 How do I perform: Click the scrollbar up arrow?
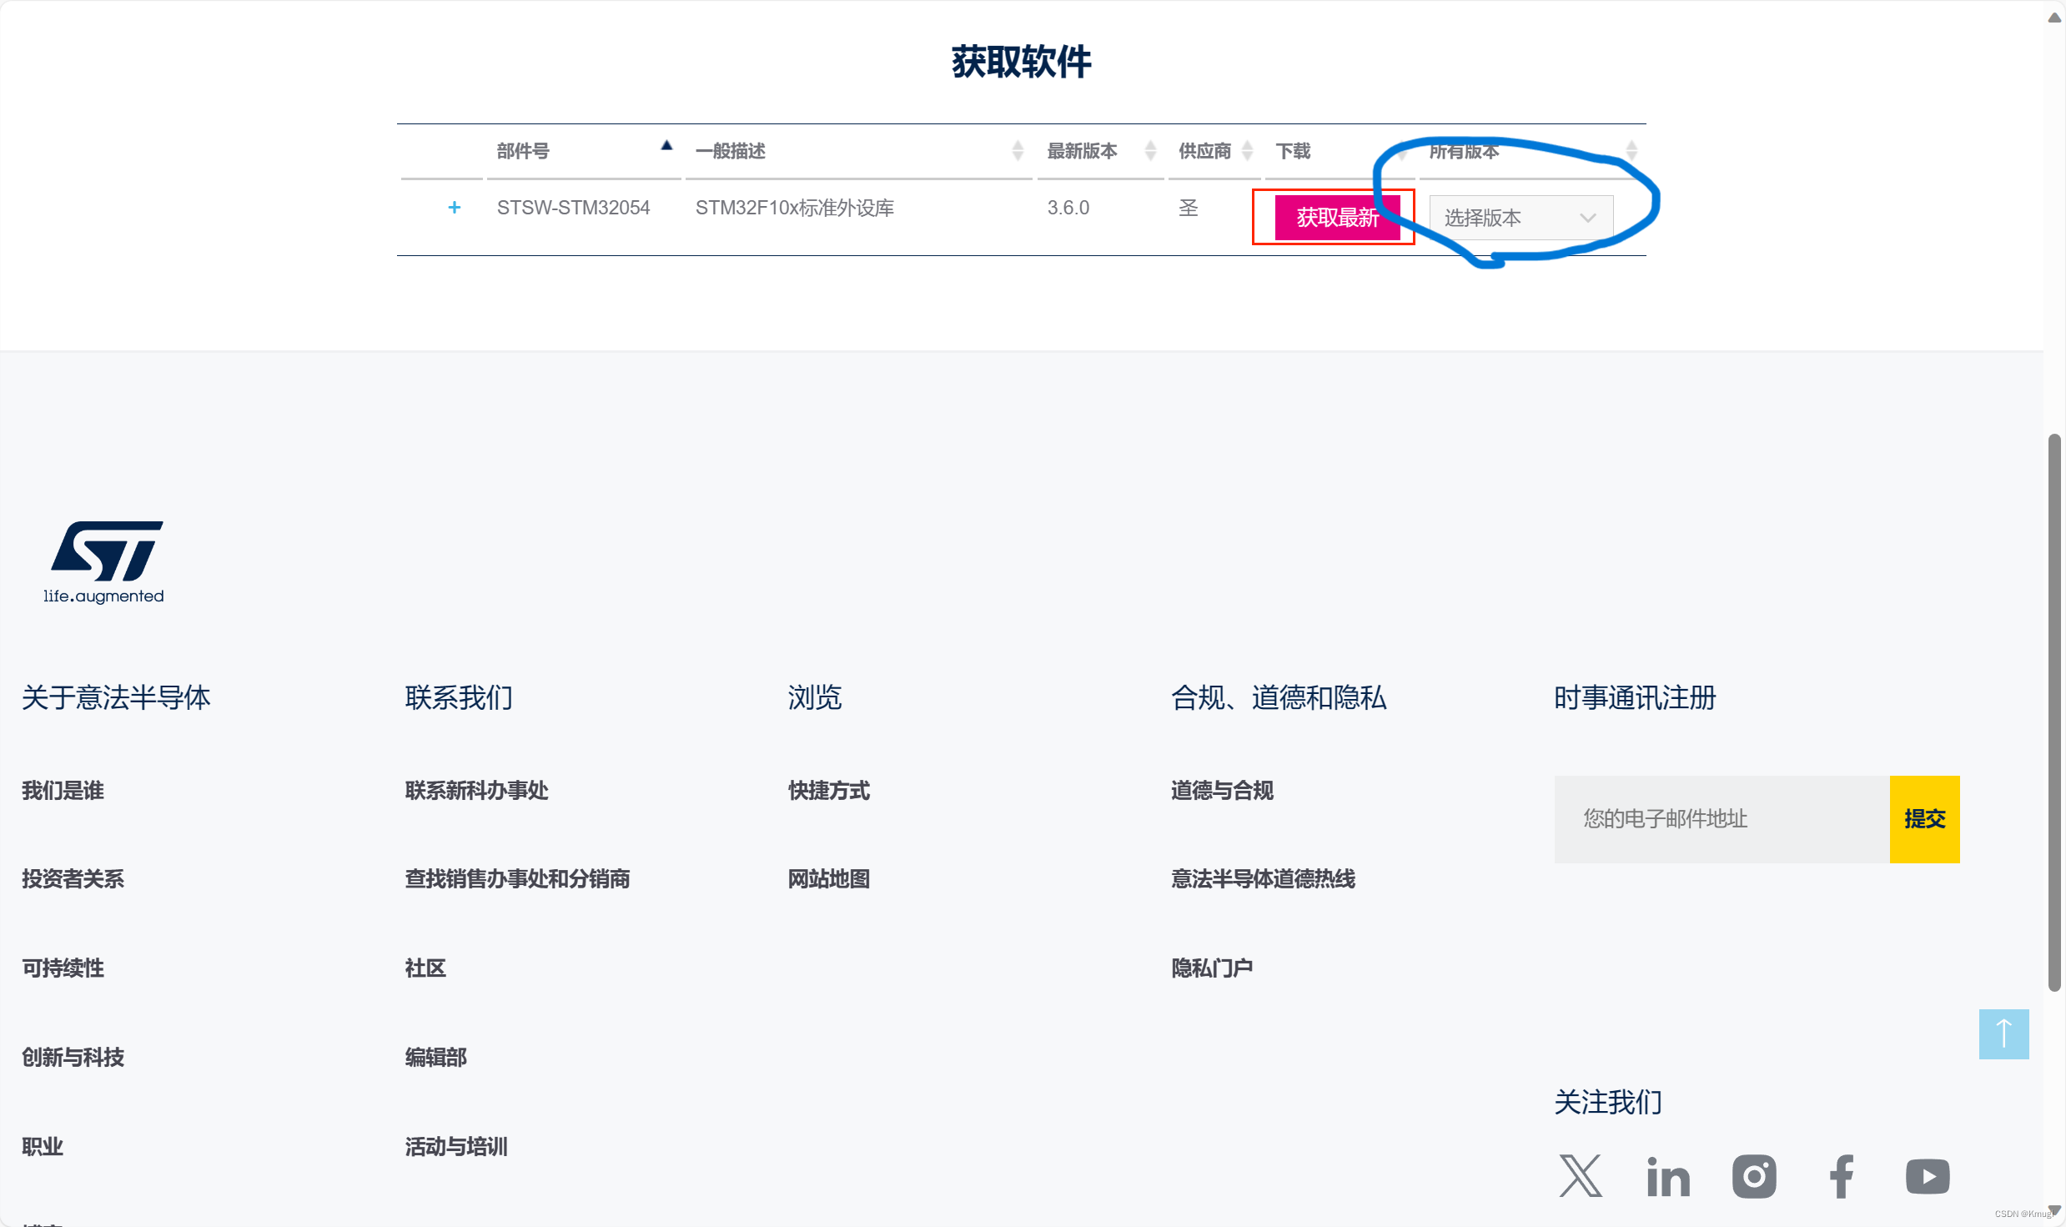[2054, 18]
